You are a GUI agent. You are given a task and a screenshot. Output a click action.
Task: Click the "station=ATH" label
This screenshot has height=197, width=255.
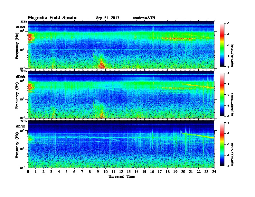[x=144, y=18]
